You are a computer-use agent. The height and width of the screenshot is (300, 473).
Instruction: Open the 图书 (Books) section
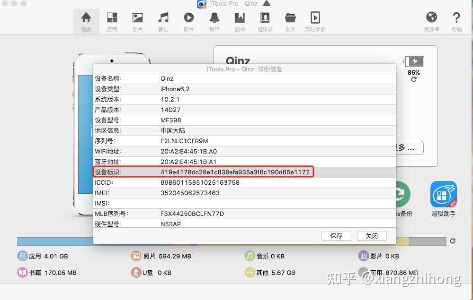[x=240, y=21]
